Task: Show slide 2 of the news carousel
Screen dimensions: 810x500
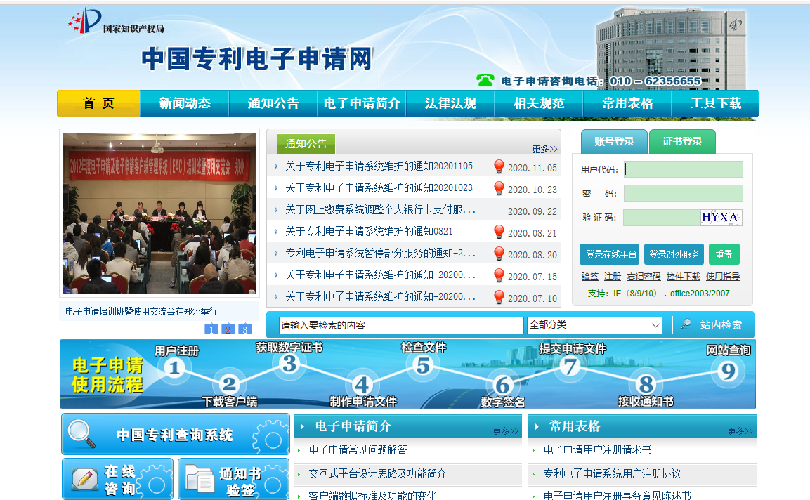Action: (228, 329)
